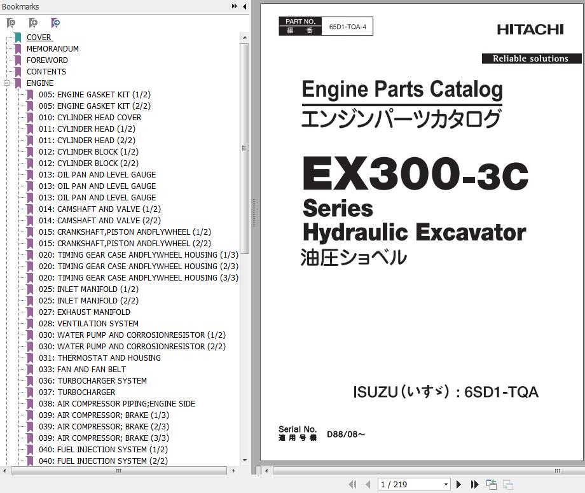Click bookmark icon beside 010: CYLINDER HEAD COVER
The image size is (585, 493).
[x=30, y=118]
